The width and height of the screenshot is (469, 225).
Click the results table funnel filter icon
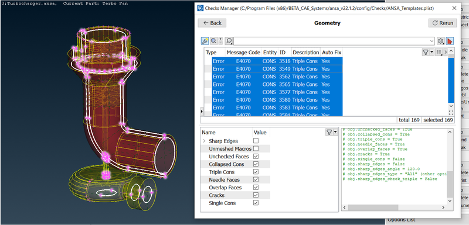(x=426, y=52)
